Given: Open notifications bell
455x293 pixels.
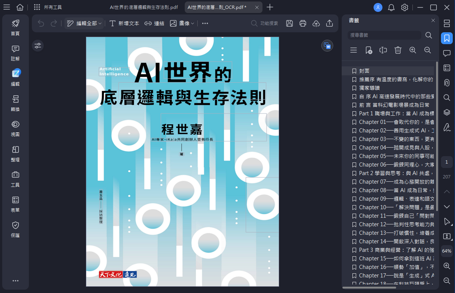Looking at the screenshot, I should click(391, 7).
